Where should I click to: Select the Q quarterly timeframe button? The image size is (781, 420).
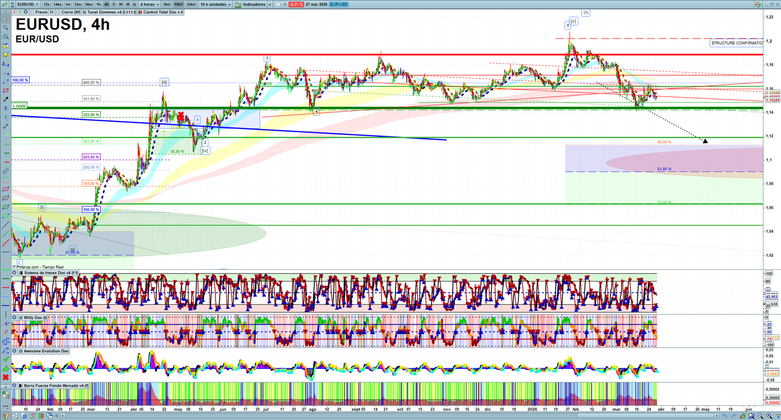click(134, 4)
